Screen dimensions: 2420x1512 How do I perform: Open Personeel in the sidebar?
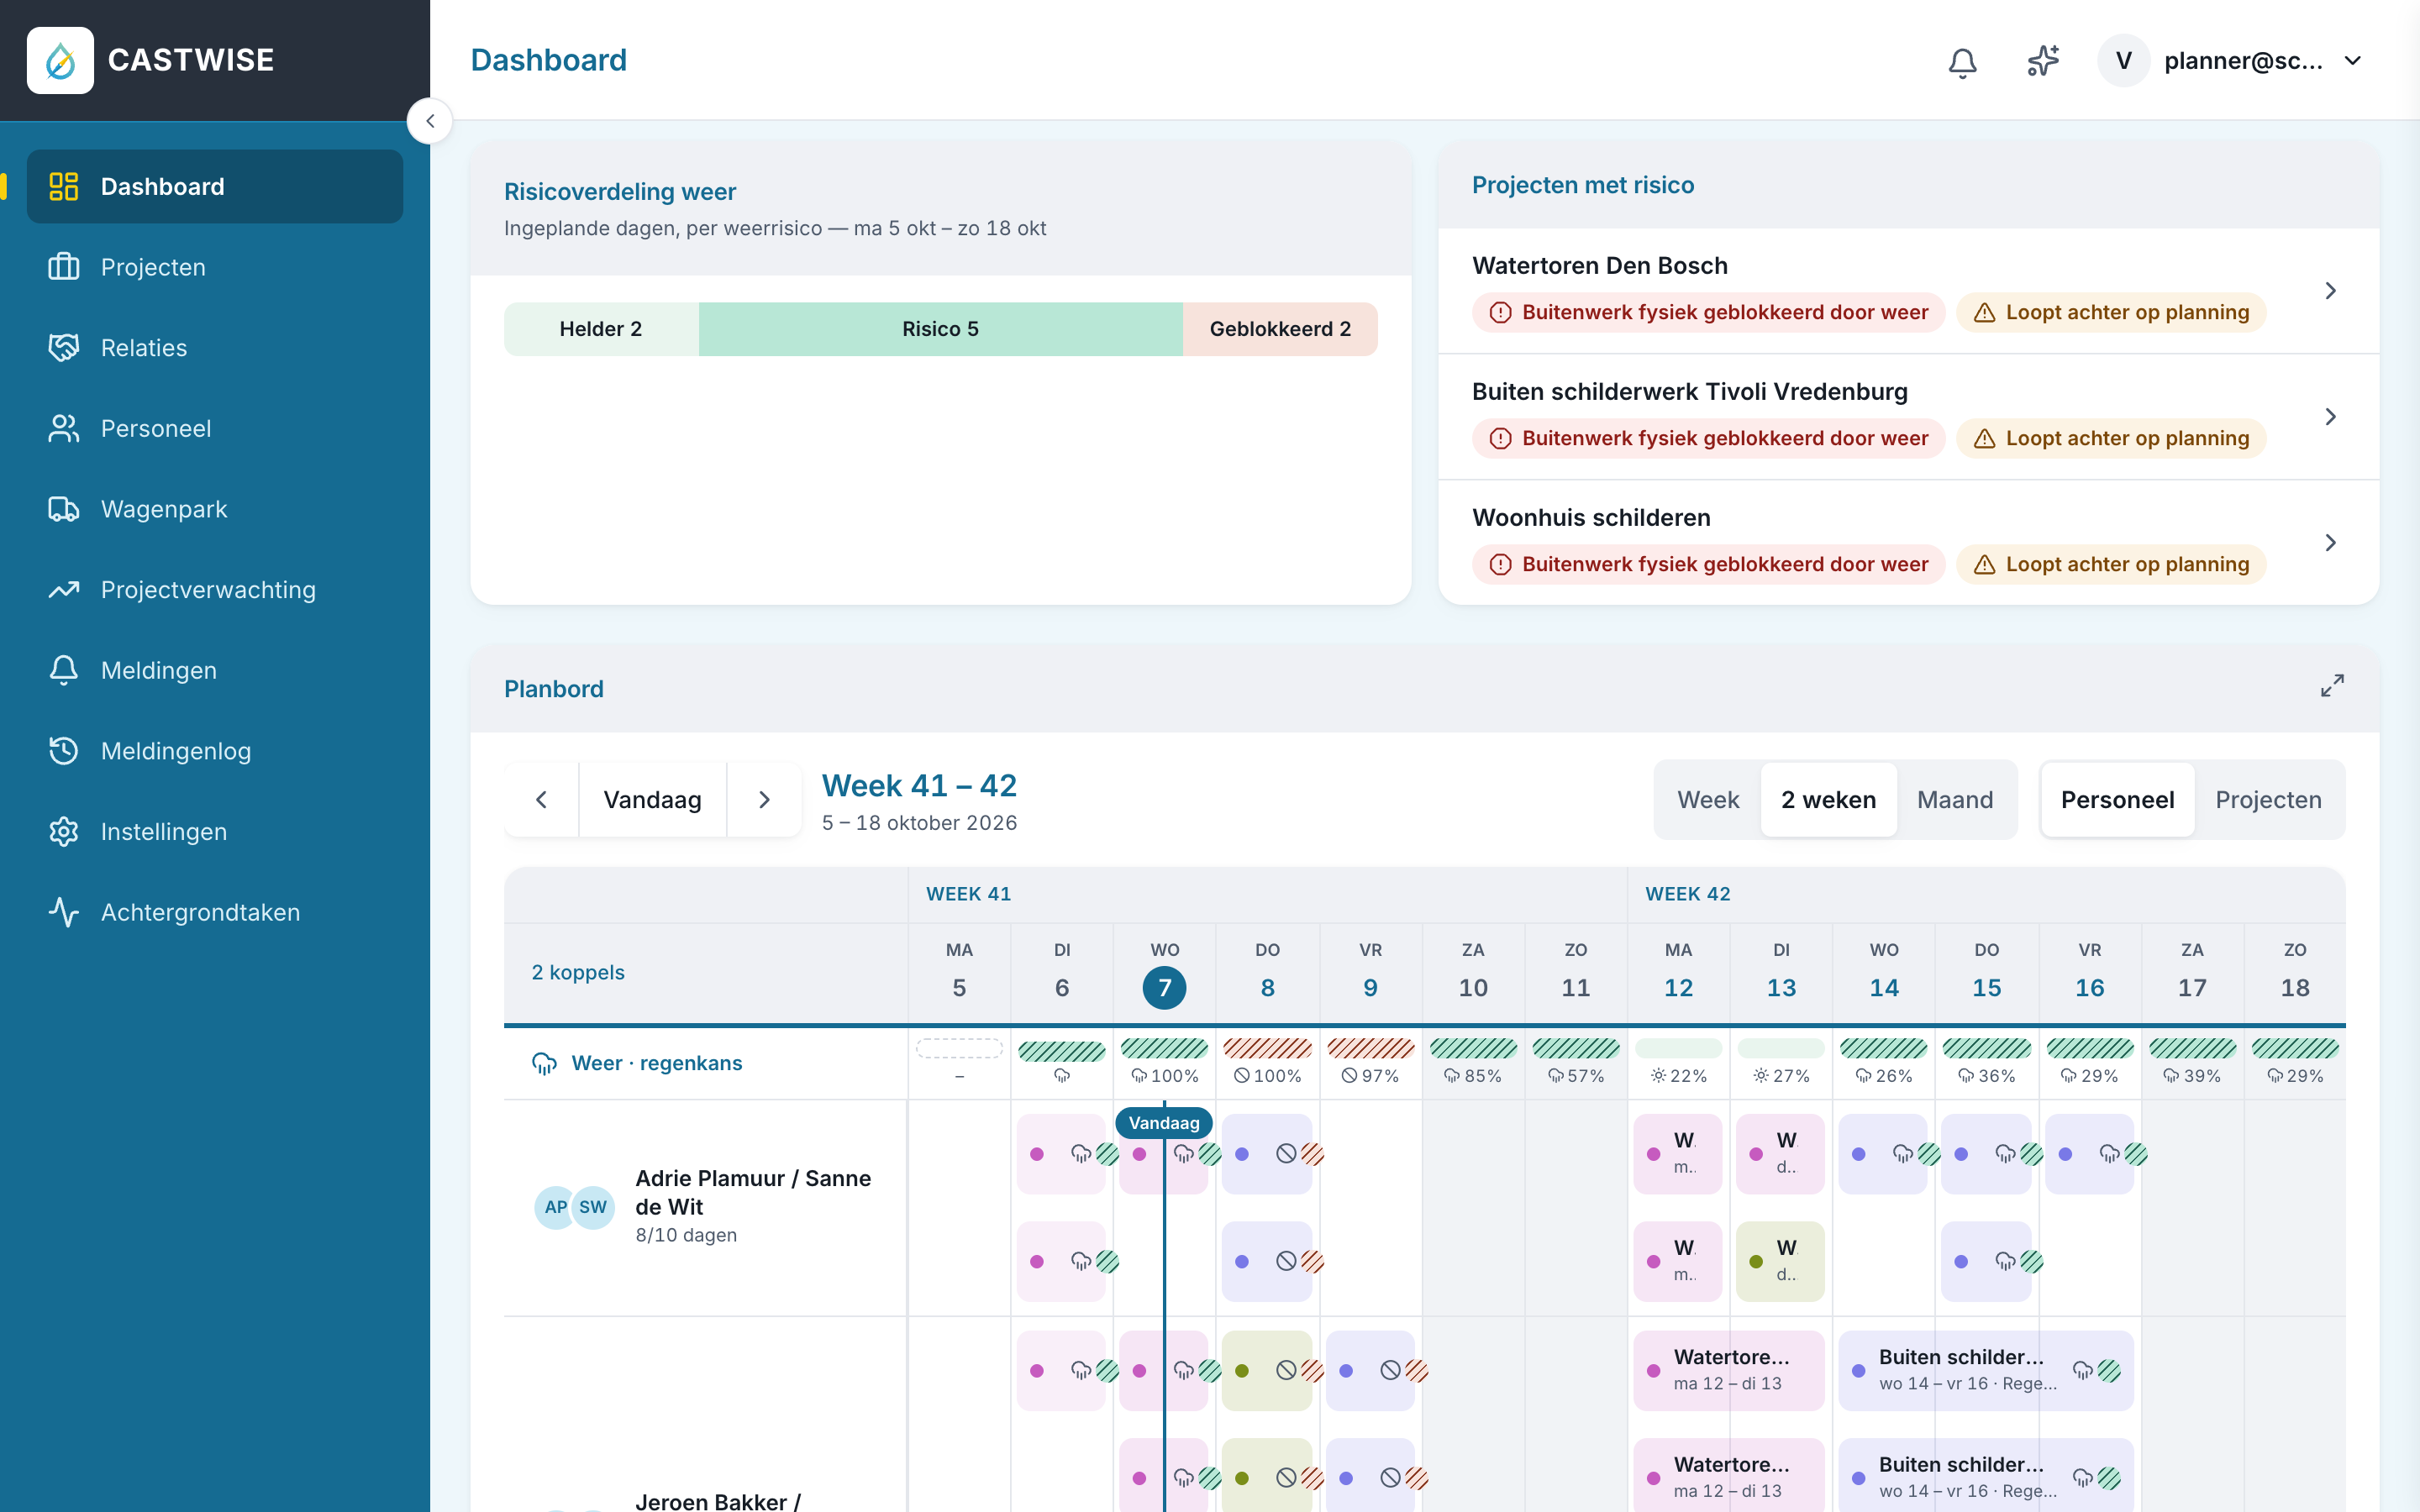pyautogui.click(x=215, y=428)
